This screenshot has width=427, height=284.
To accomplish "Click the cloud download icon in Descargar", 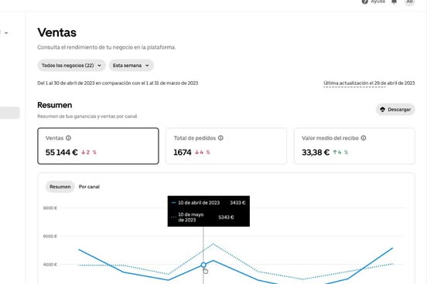I will point(383,110).
